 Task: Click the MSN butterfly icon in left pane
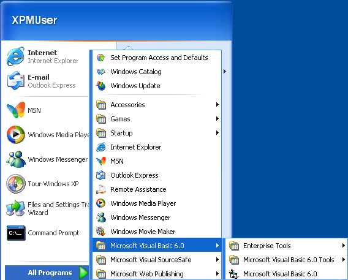(16, 110)
